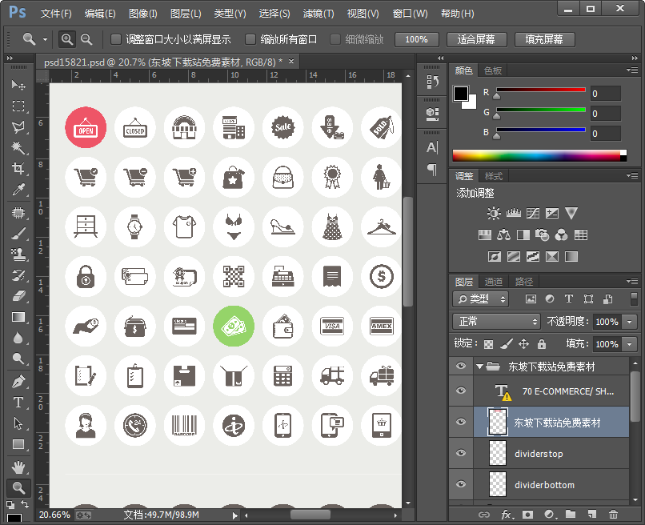Open the blend mode 正常 dropdown
The image size is (645, 525).
point(497,321)
